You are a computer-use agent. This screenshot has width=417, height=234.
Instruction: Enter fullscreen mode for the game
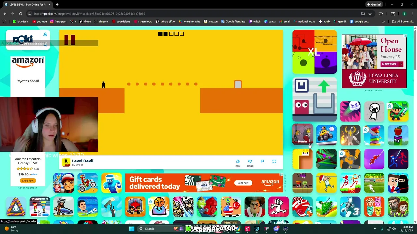tap(274, 161)
